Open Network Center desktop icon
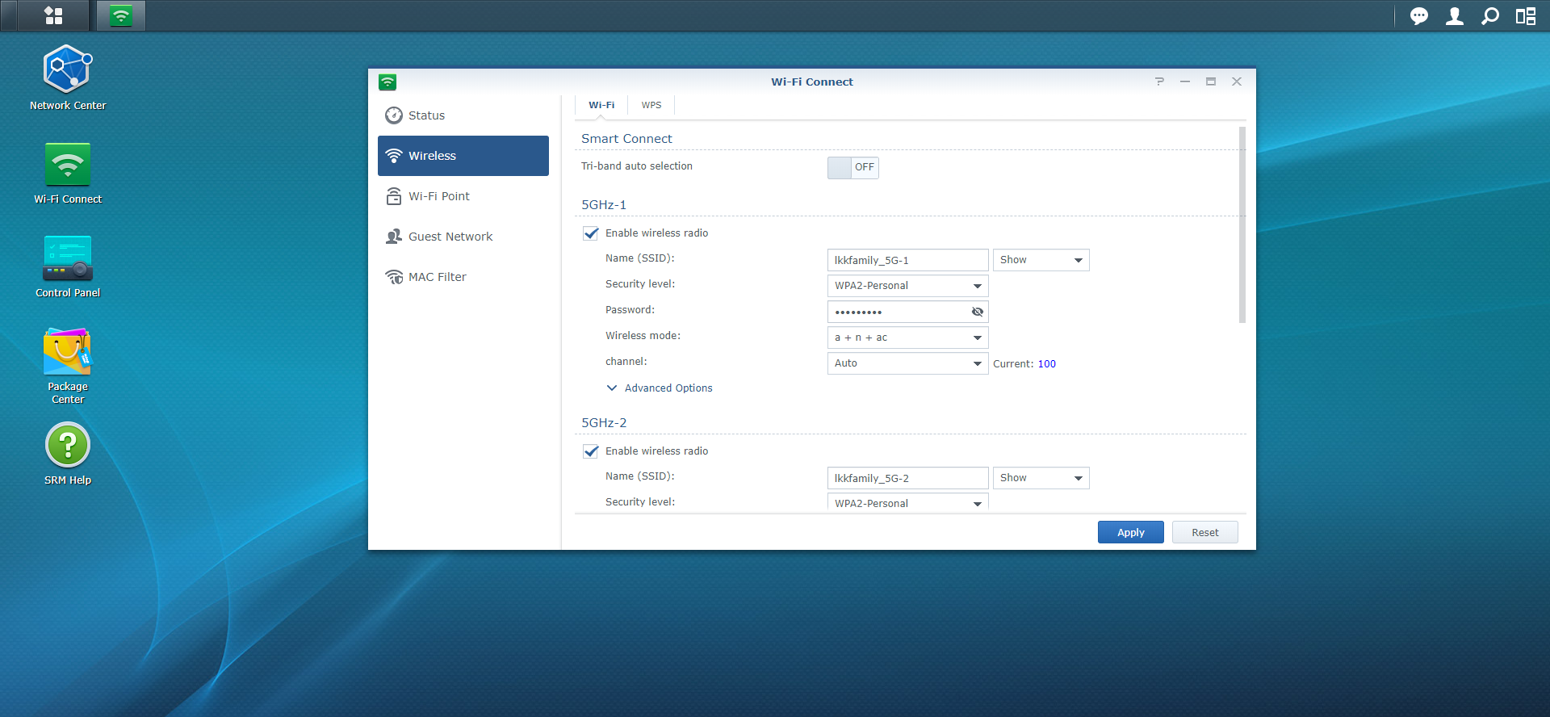 click(68, 78)
